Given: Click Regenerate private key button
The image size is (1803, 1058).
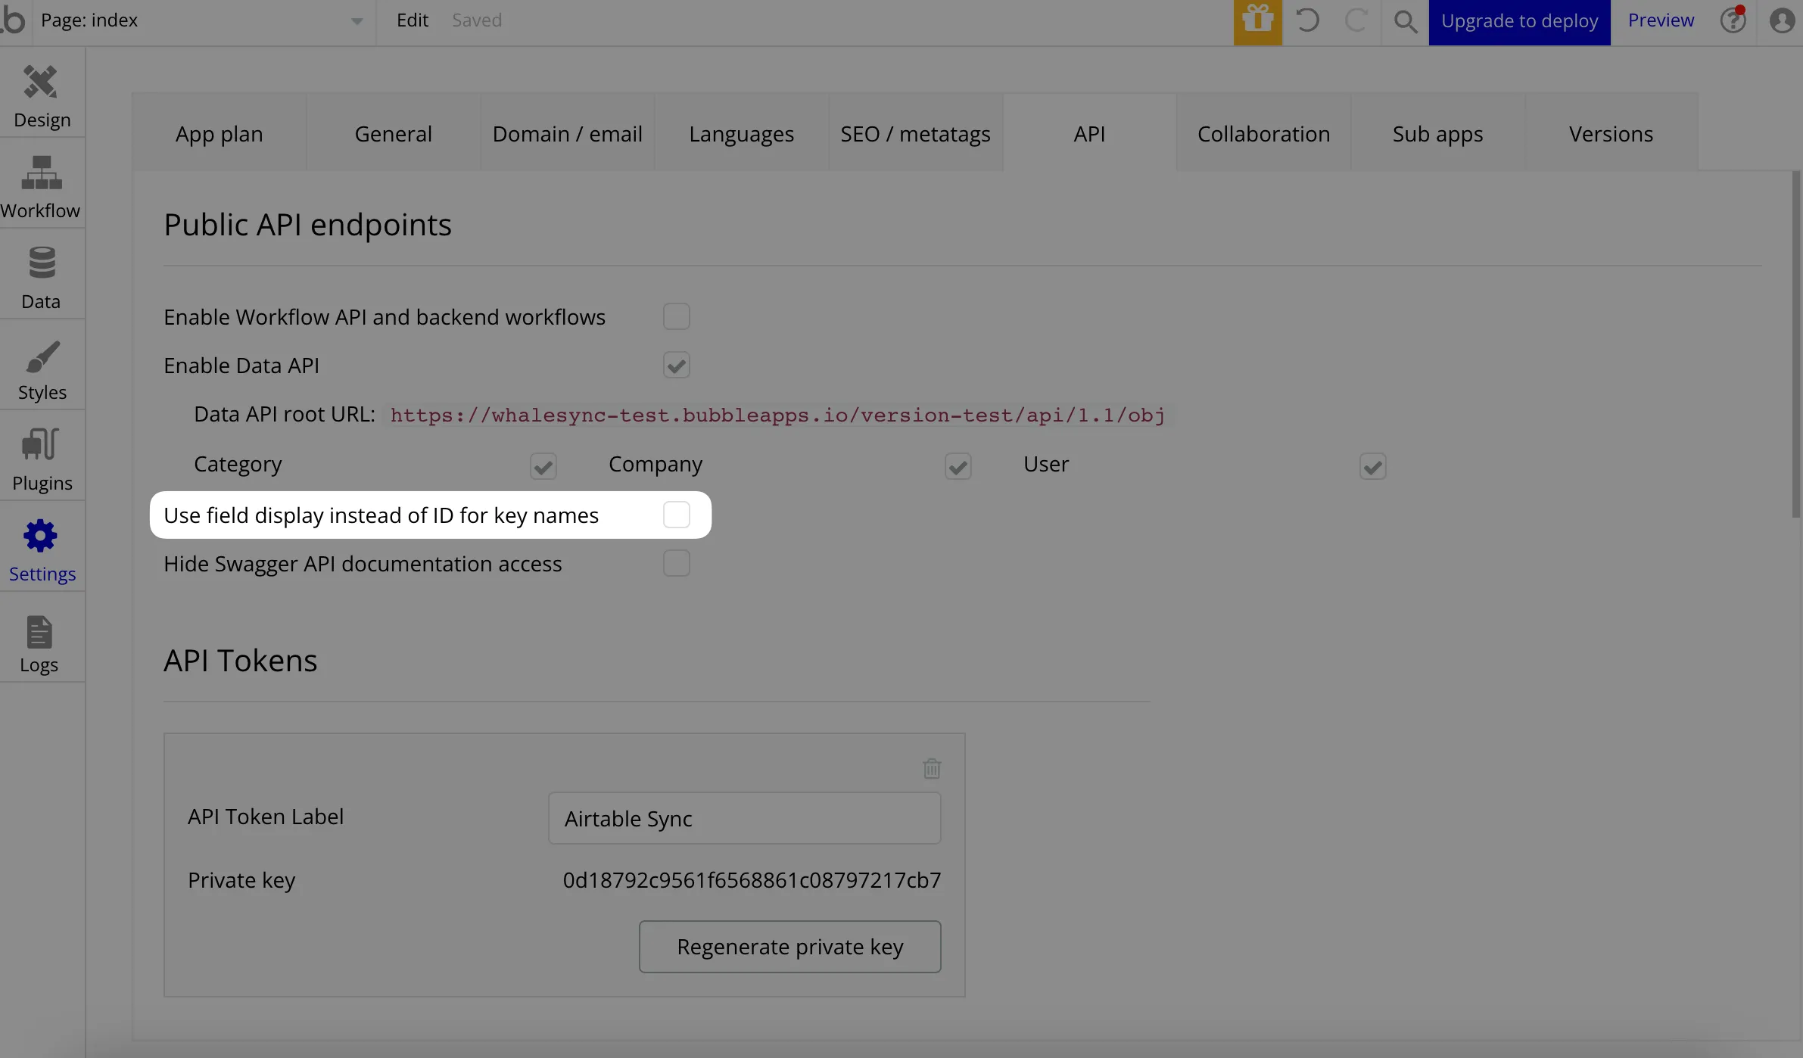Looking at the screenshot, I should [x=790, y=946].
